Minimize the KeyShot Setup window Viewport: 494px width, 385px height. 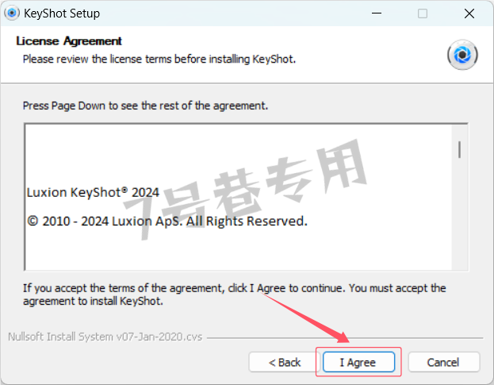coord(377,13)
